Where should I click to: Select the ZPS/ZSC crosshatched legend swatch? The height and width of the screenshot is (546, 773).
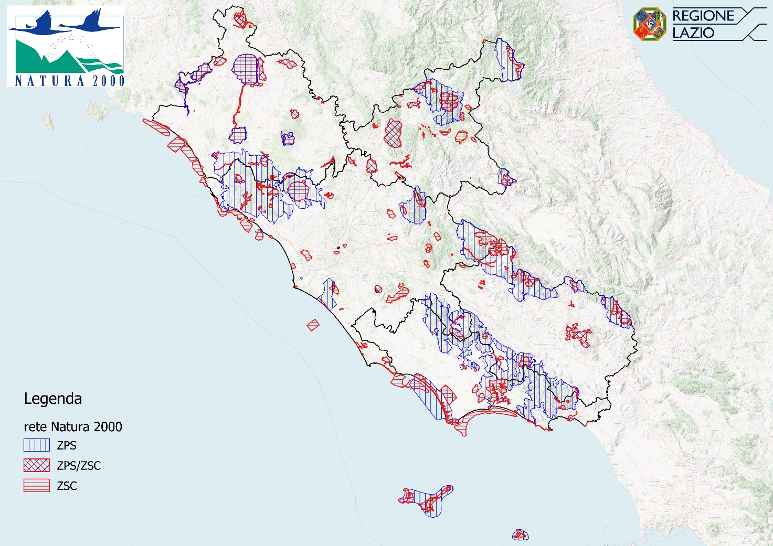click(x=37, y=465)
